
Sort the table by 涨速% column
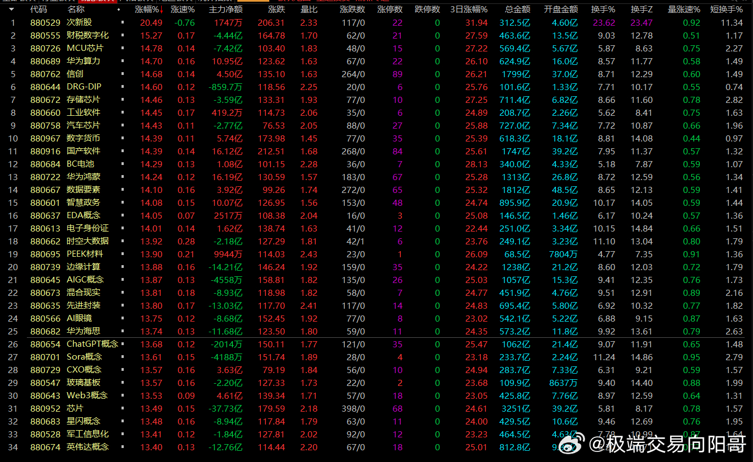click(183, 10)
